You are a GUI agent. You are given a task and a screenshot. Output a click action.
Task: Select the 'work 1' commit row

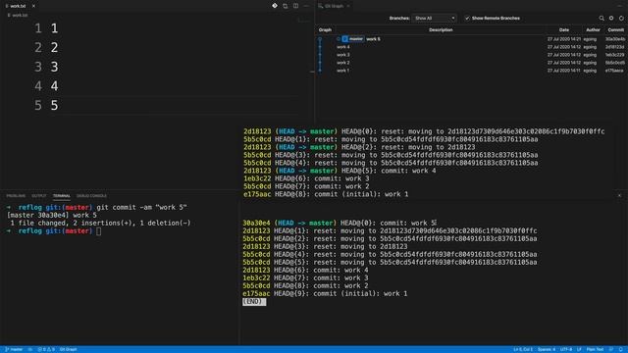point(471,71)
